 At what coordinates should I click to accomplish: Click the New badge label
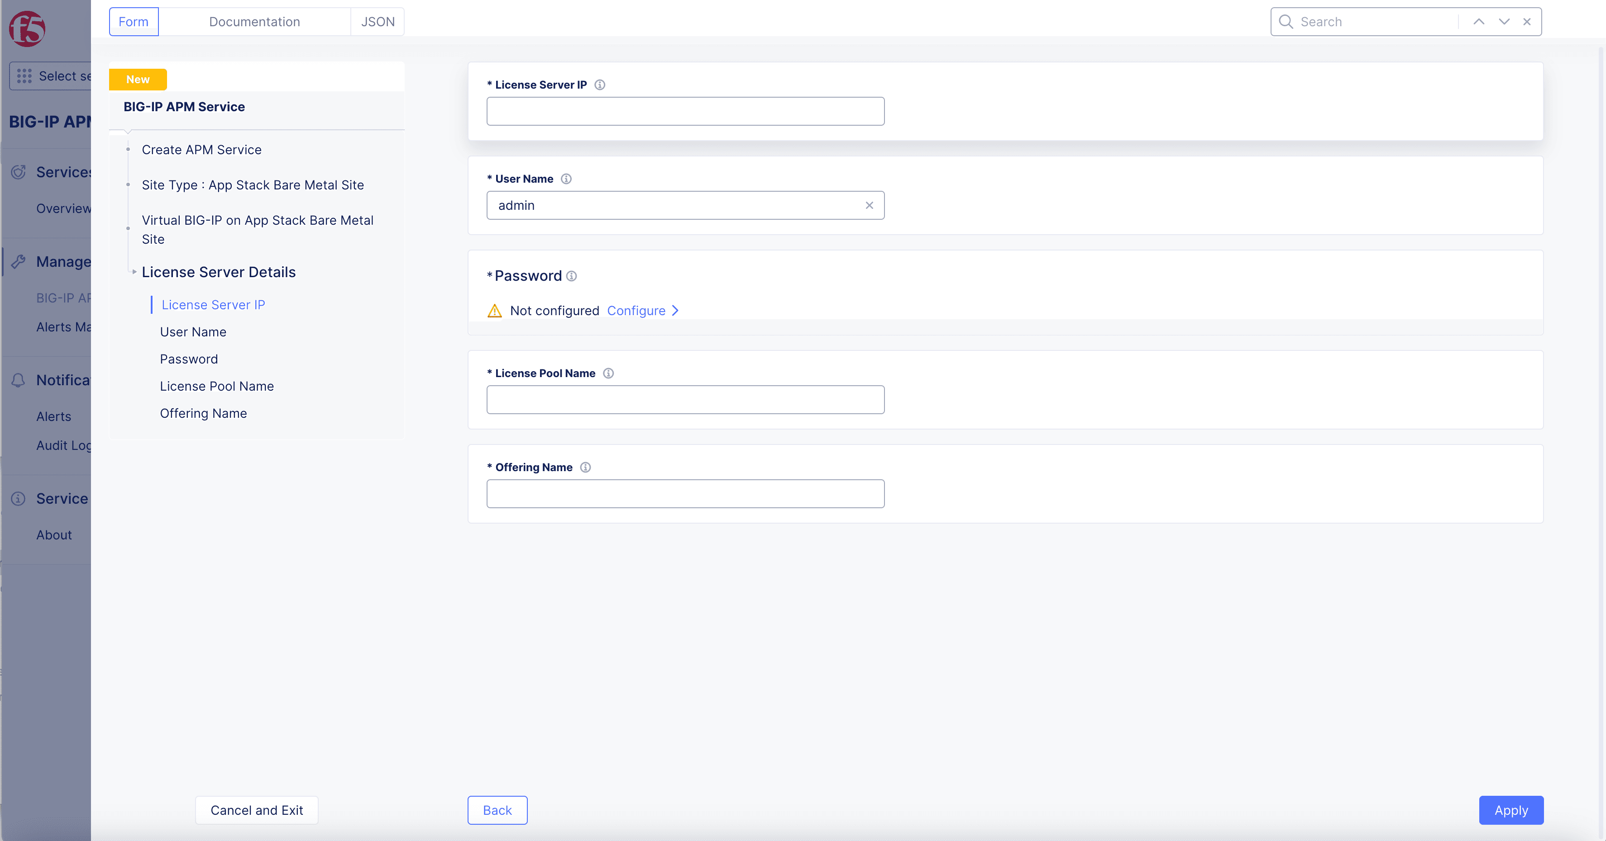[138, 79]
